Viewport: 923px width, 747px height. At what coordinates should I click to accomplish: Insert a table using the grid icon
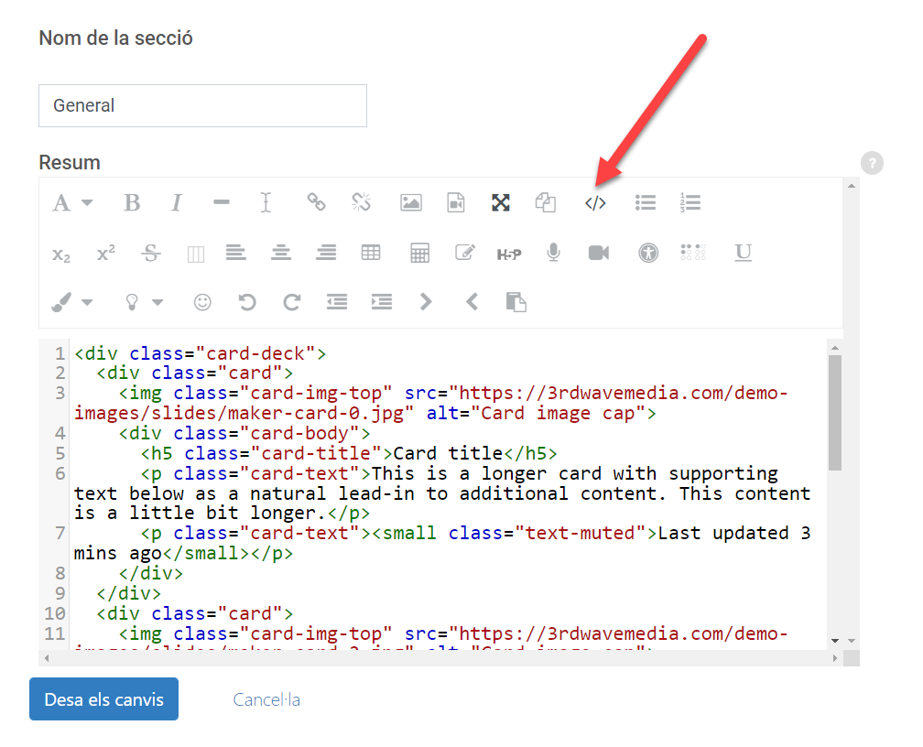(371, 253)
